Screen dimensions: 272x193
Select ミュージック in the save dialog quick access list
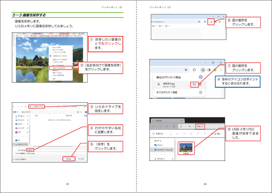pyautogui.click(x=20, y=128)
